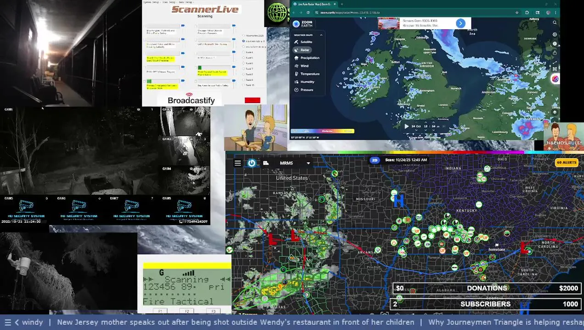Choose Temperature weather map

(307, 74)
